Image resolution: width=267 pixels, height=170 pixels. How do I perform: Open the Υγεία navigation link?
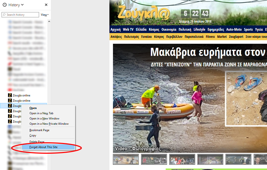259,29
